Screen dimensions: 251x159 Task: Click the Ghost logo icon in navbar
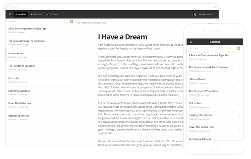coord(10,14)
